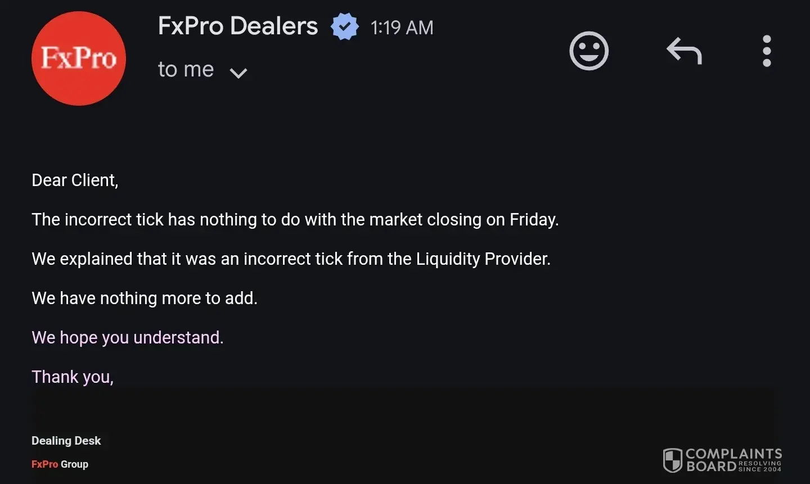
Task: Click the sentence mentioning the Liquidity Provider
Action: click(291, 259)
